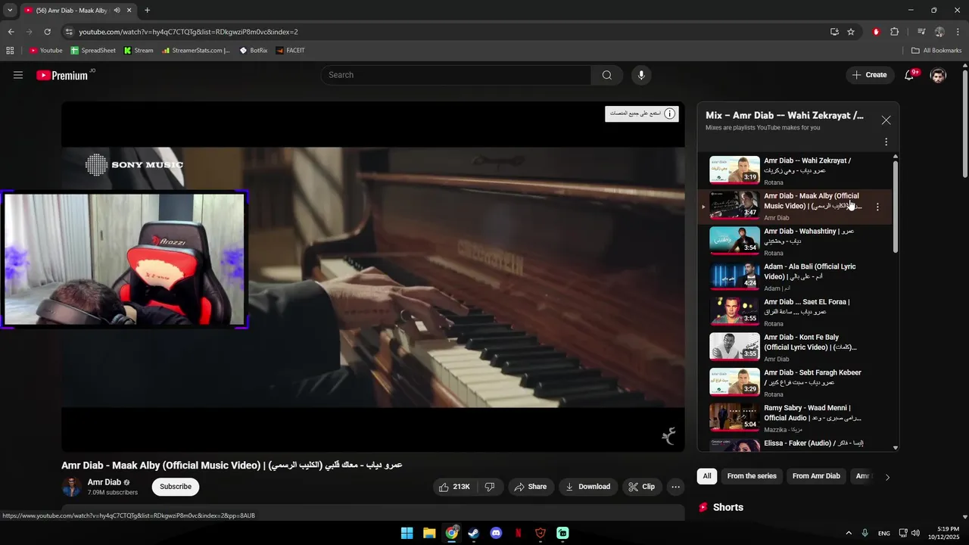Go to the YouTube Premium home logo

point(63,75)
